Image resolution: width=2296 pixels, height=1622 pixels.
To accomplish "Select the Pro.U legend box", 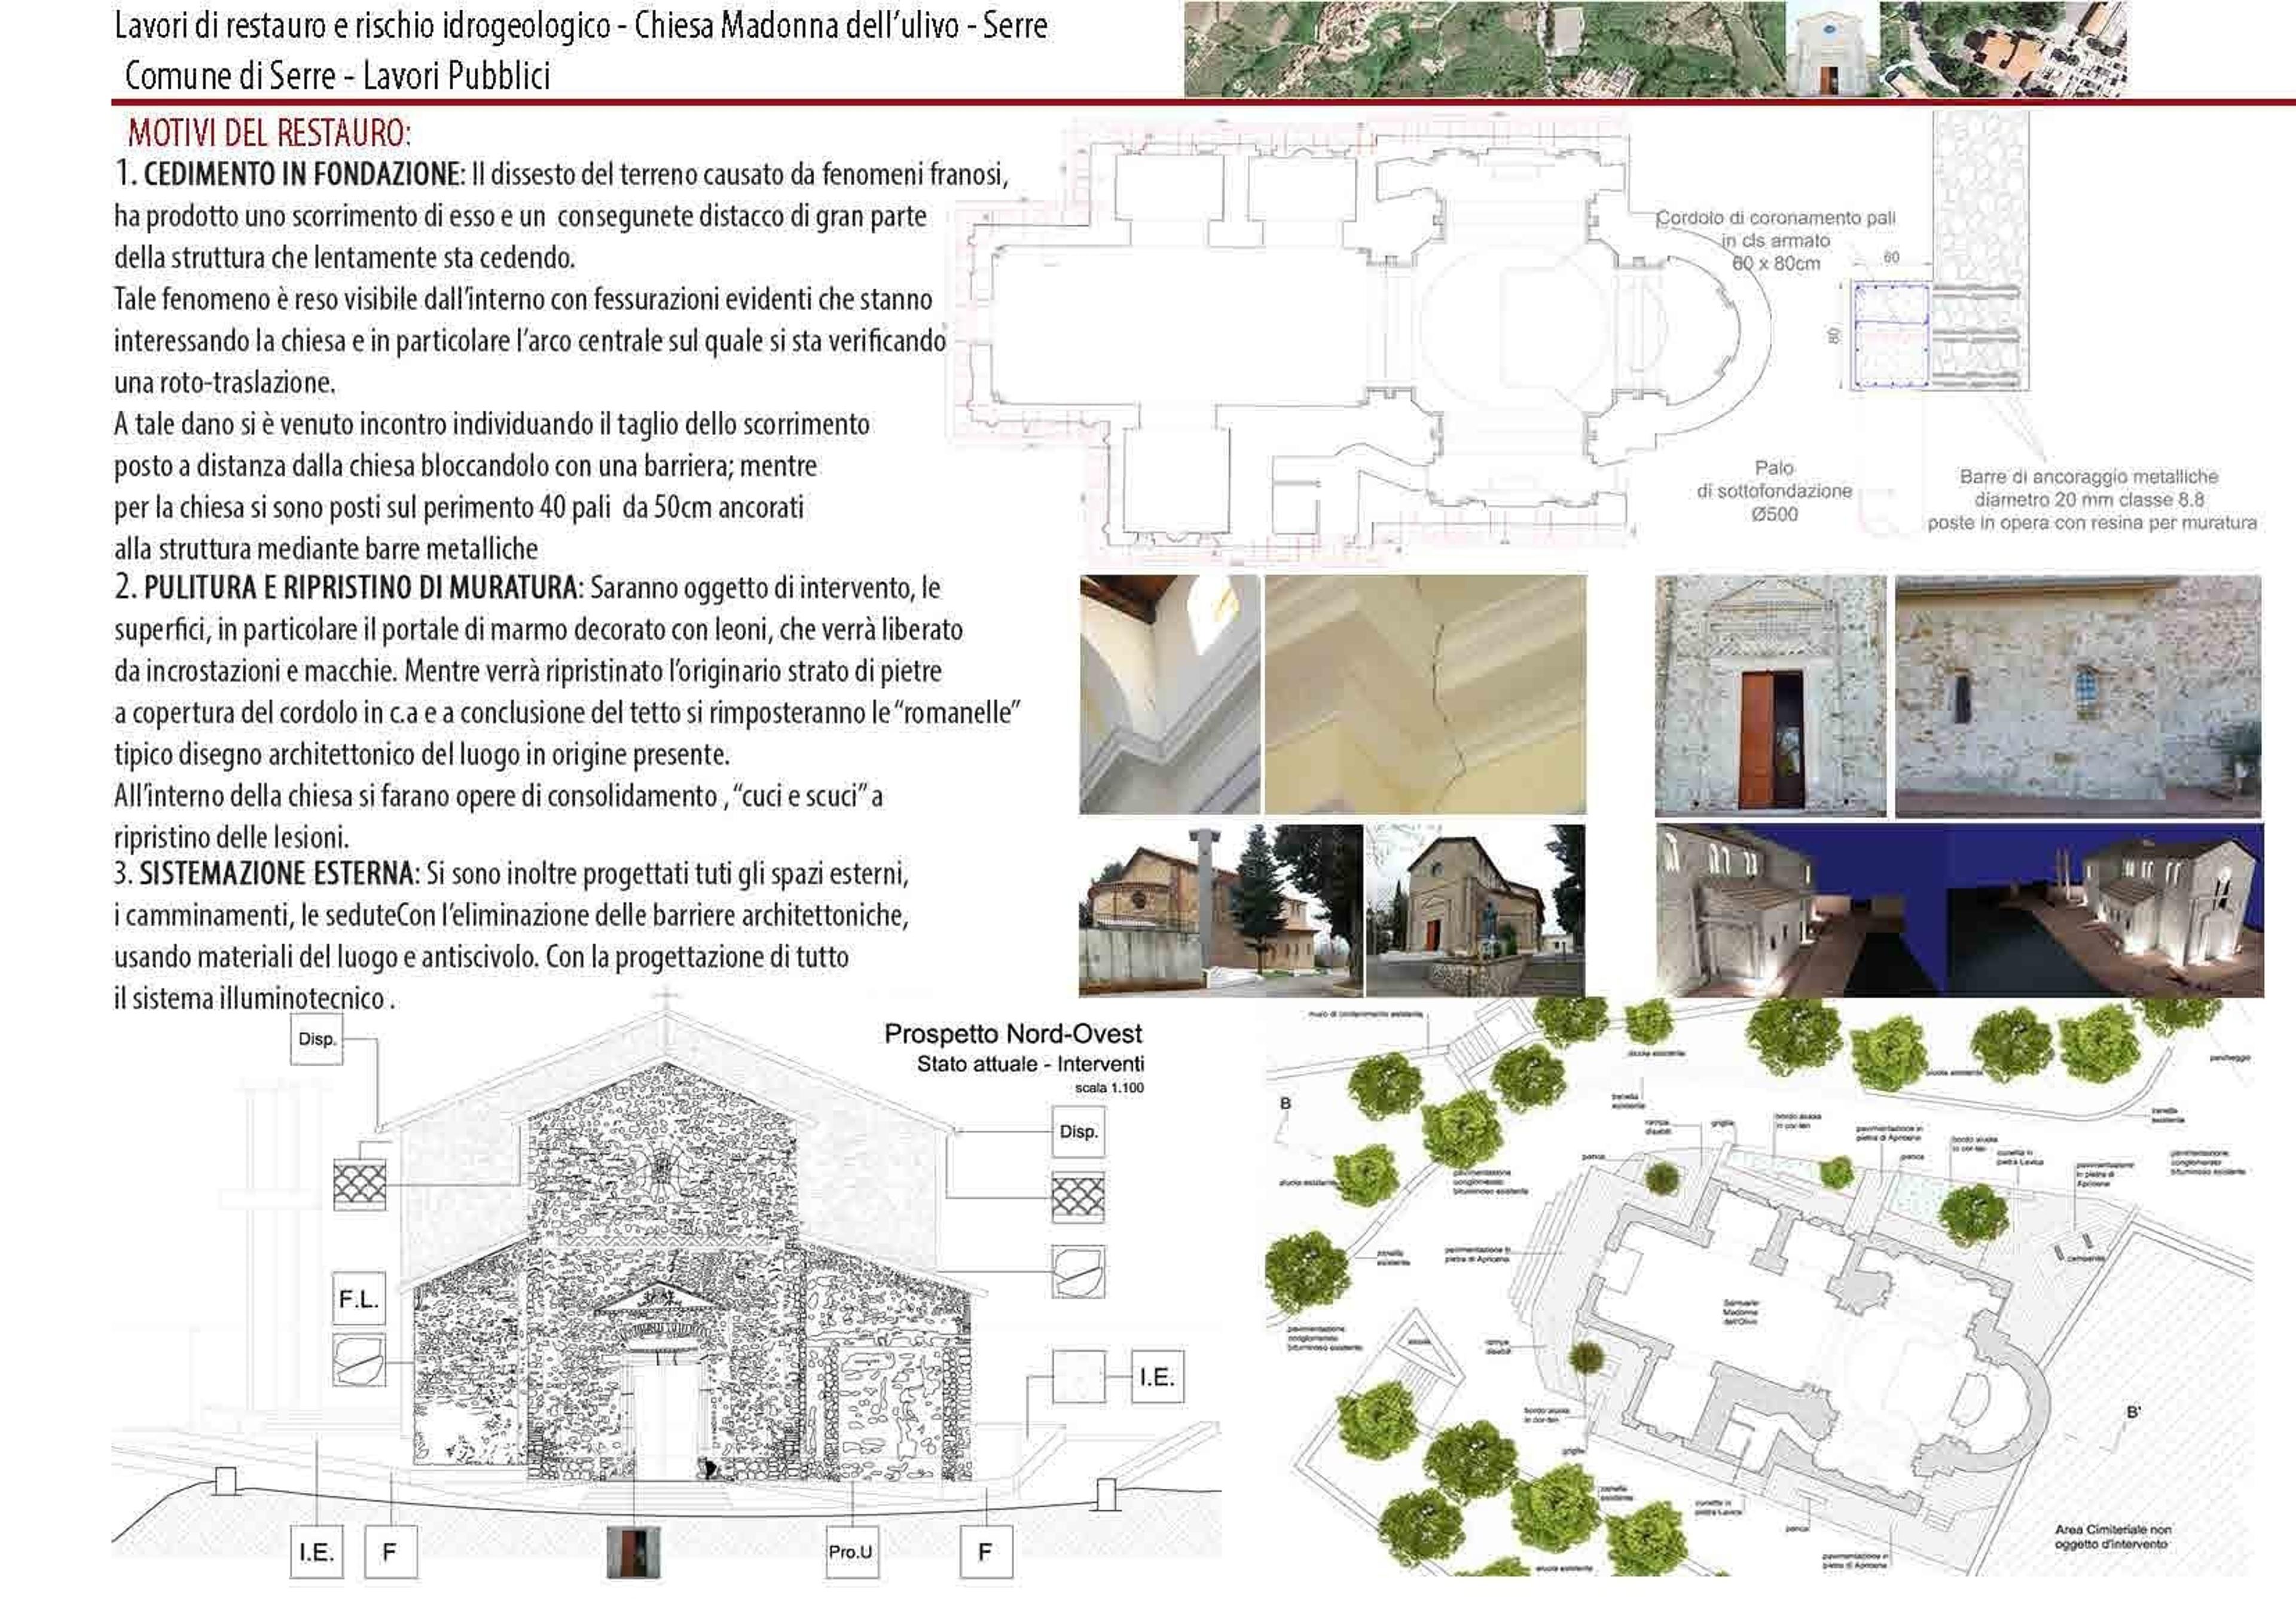I will tap(851, 1552).
